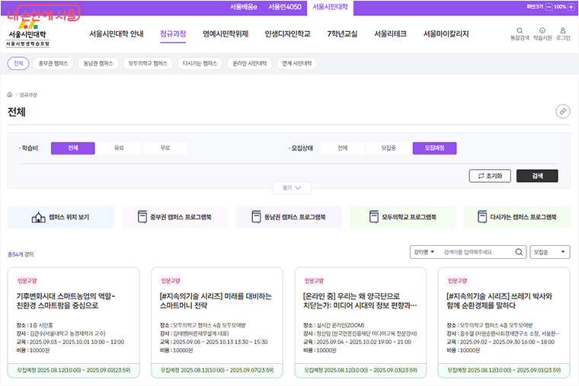Open the 학습지원 icon in header
579x386 pixels.
click(542, 30)
